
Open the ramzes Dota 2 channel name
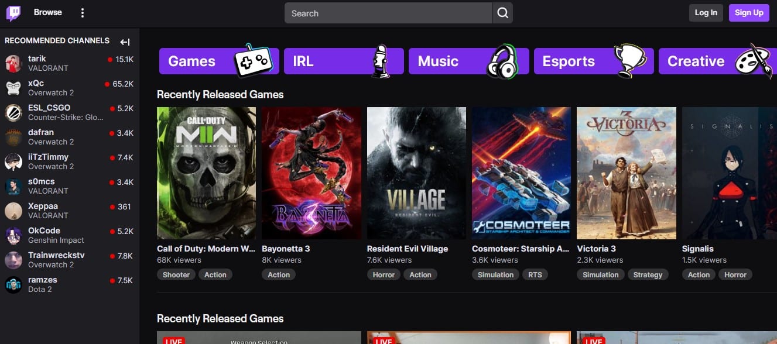[43, 280]
